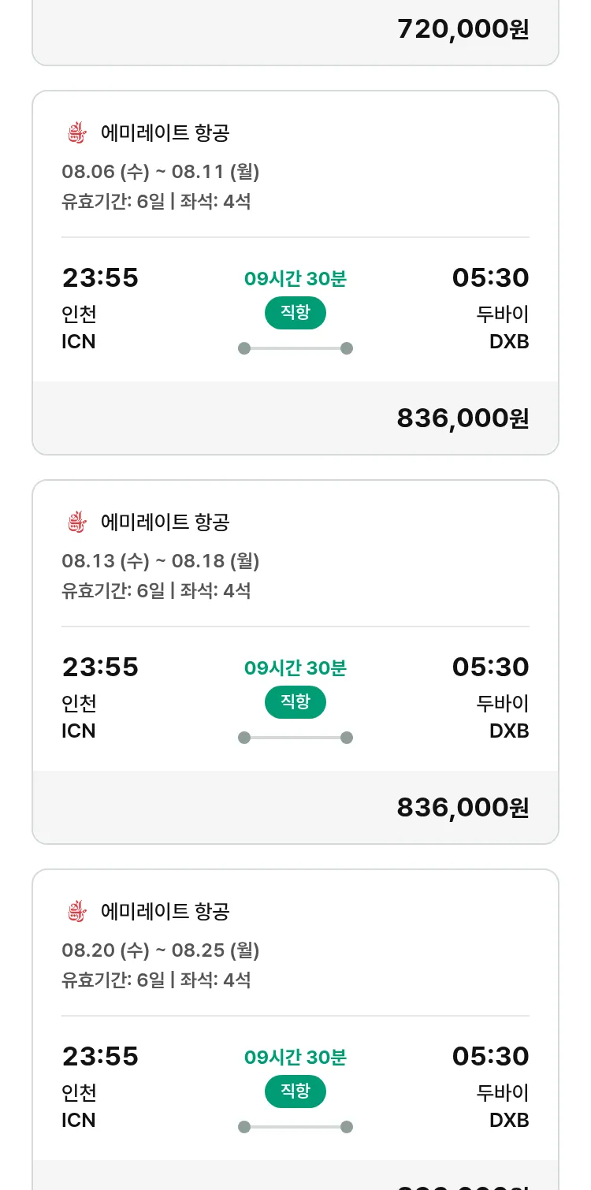The width and height of the screenshot is (591, 1190).
Task: Click route line on 08.13 flight
Action: click(295, 738)
